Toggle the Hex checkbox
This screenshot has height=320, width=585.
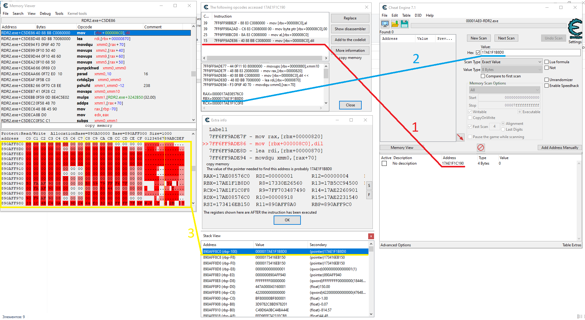[x=478, y=53]
